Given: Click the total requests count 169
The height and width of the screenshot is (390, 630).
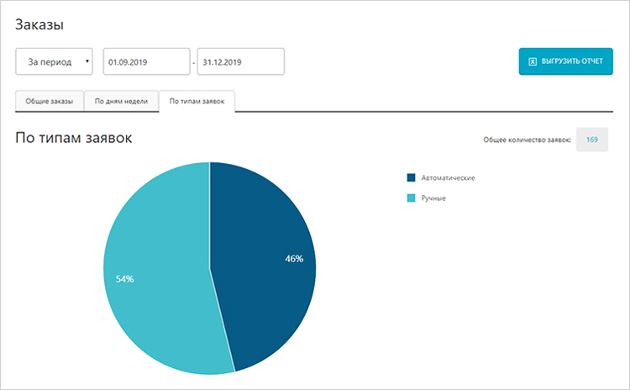Looking at the screenshot, I should click(x=591, y=140).
